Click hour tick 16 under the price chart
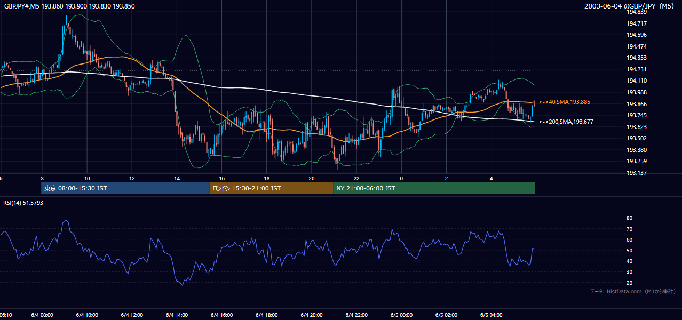682x320 pixels. [x=222, y=179]
